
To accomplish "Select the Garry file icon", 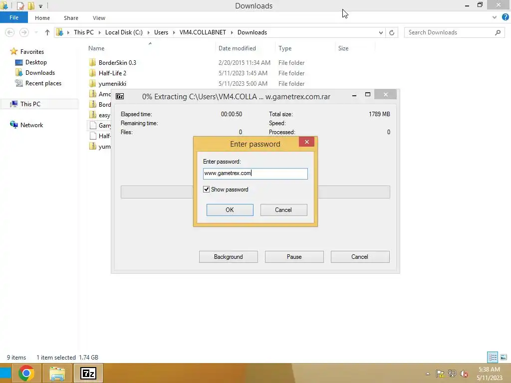I will pyautogui.click(x=92, y=125).
